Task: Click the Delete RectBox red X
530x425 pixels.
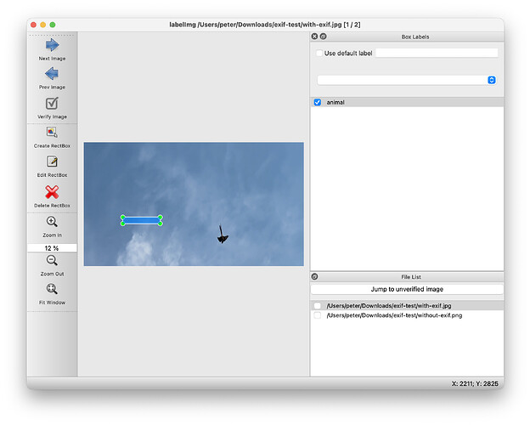Action: point(52,192)
